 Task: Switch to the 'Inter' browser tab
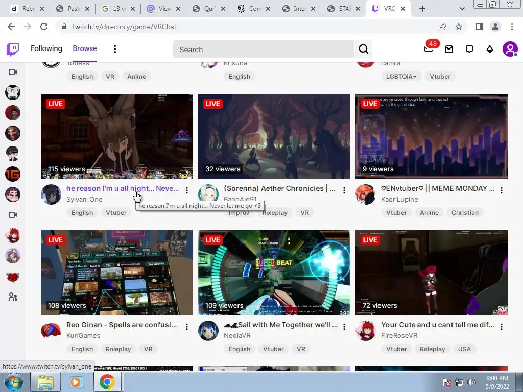pos(299,9)
